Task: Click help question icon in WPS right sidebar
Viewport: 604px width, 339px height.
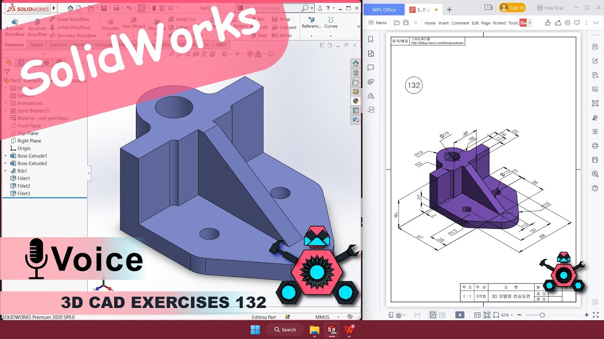Action: click(x=595, y=188)
